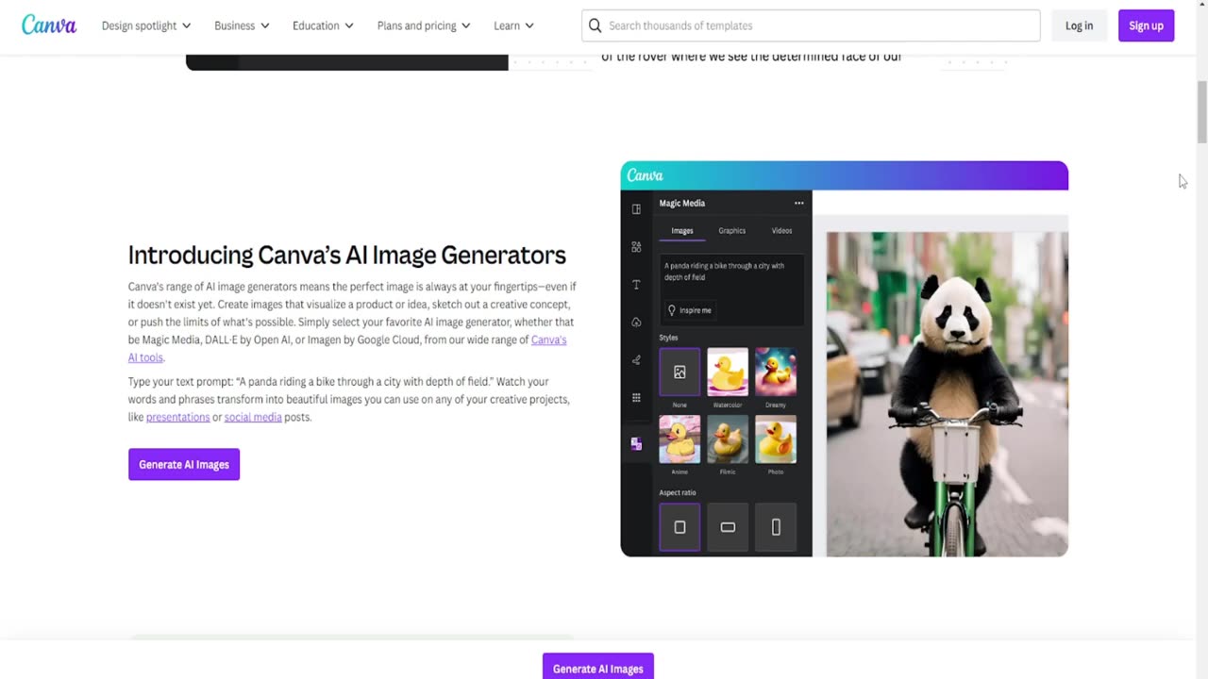Screen dimensions: 1208x679
Task: Switch to the Videos tab in Magic Media
Action: 781,231
